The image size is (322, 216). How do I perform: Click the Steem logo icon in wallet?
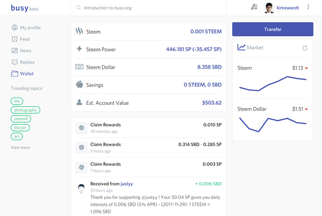[x=79, y=31]
